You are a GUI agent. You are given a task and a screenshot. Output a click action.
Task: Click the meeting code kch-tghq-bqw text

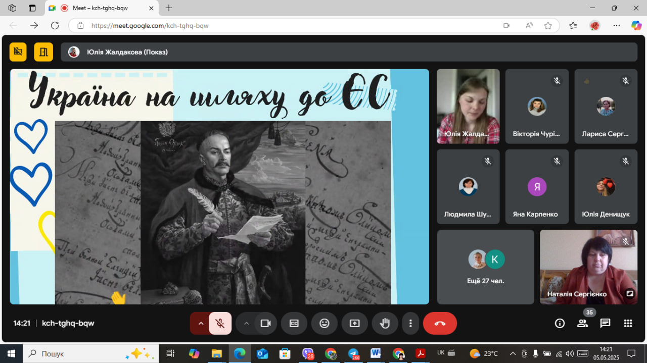pyautogui.click(x=68, y=323)
